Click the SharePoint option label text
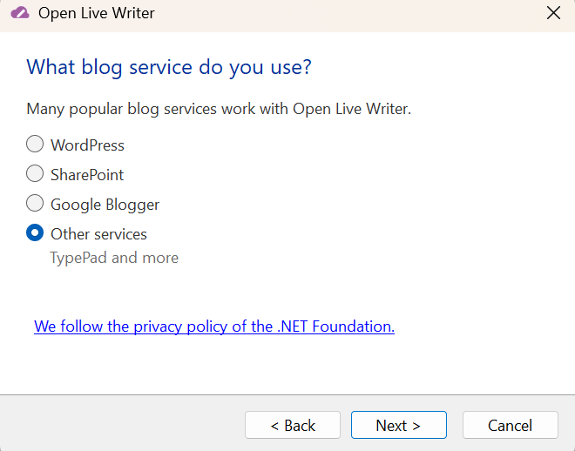This screenshot has height=451, width=575. point(87,175)
